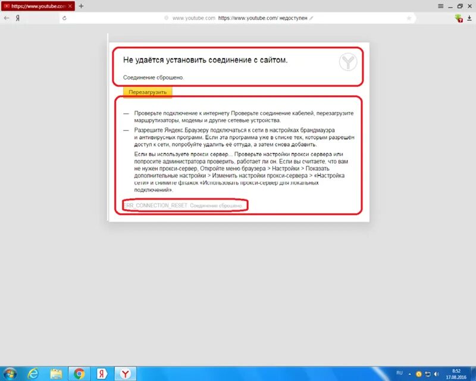Open the volume speaker tray icon
The width and height of the screenshot is (476, 381).
pos(437,374)
